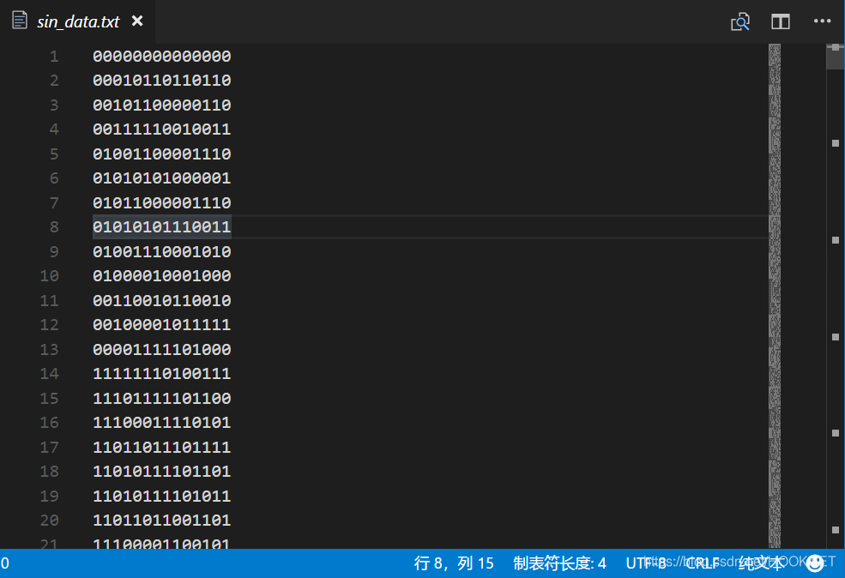Image resolution: width=845 pixels, height=578 pixels.
Task: Place cursor on line 10 value 01000010001000
Action: (x=161, y=276)
